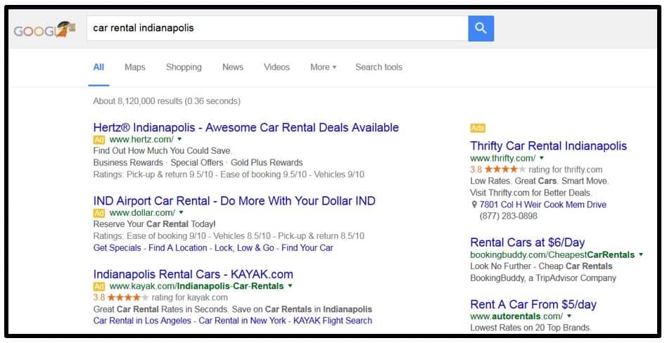Open Search tools
667x343 pixels.
[379, 67]
